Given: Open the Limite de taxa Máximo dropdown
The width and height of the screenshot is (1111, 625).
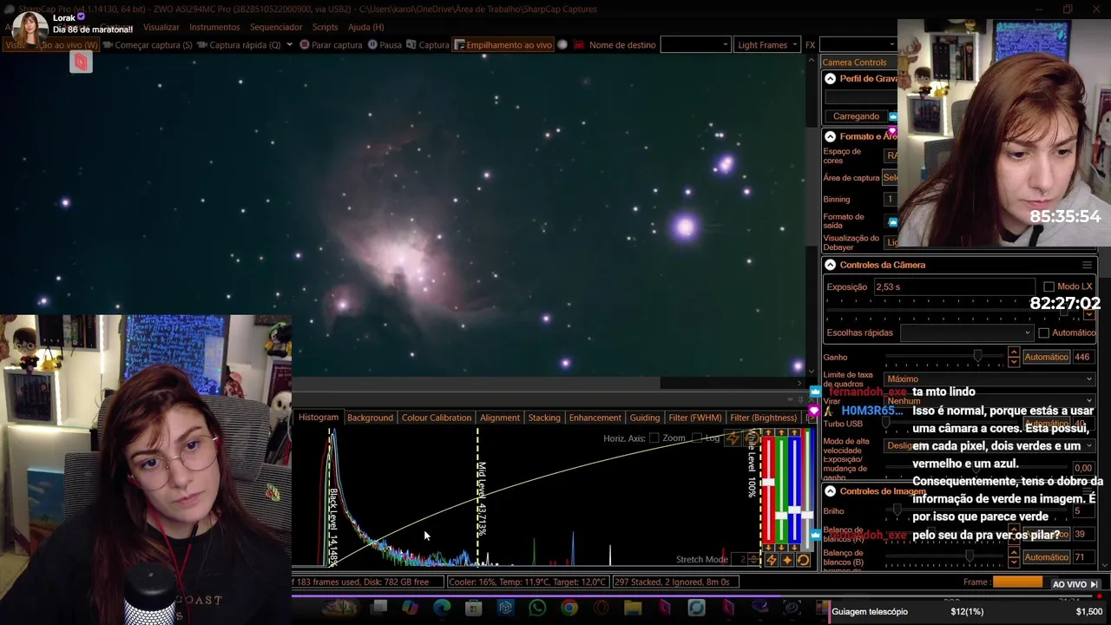Looking at the screenshot, I should click(989, 378).
